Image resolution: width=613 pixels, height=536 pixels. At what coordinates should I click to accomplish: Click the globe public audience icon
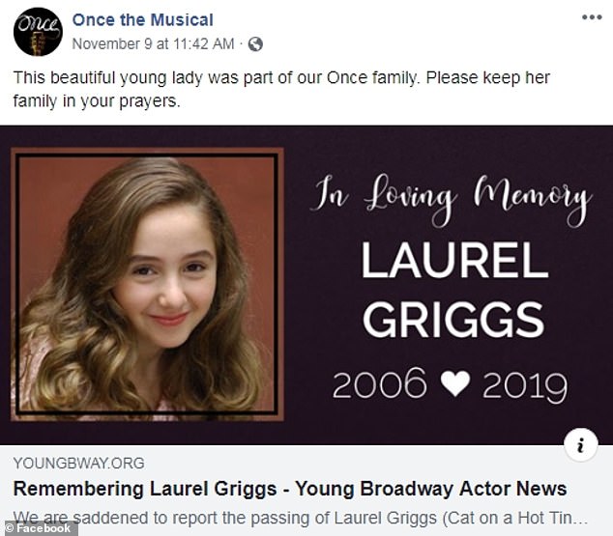coord(255,43)
